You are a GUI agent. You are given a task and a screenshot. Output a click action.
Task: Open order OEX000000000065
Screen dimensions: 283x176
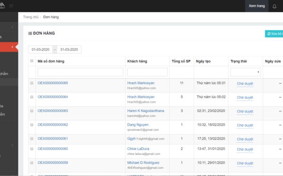(53, 83)
